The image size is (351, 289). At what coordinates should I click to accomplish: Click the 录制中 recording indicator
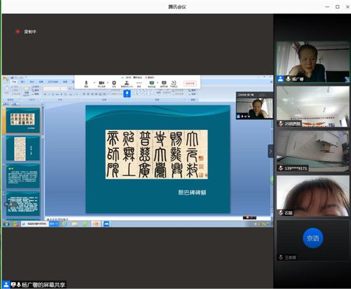[x=26, y=32]
